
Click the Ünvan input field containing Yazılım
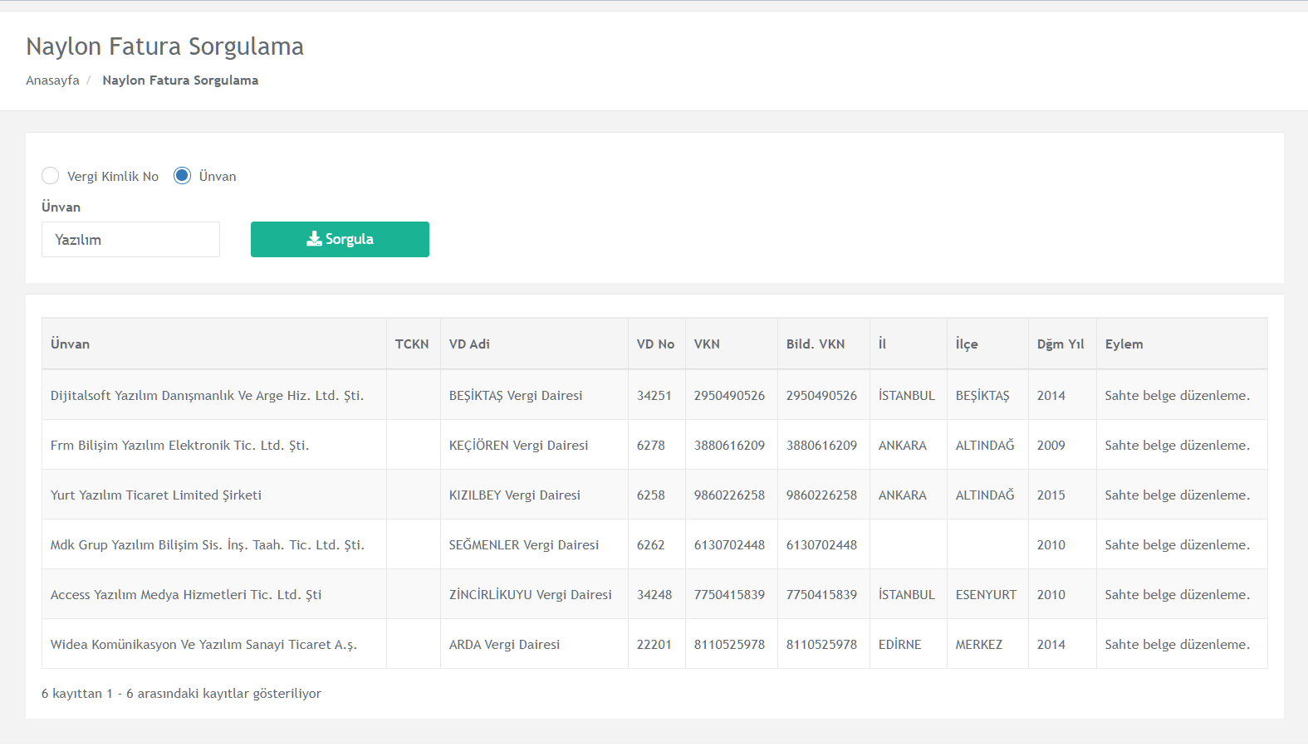tap(130, 240)
